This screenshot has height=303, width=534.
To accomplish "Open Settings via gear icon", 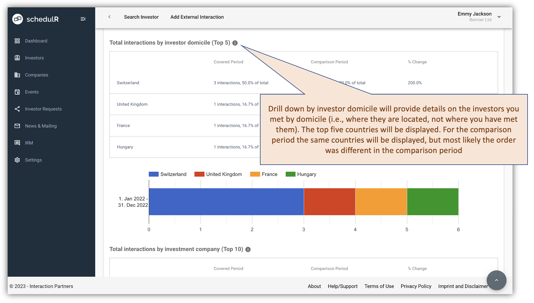I will coord(17,160).
